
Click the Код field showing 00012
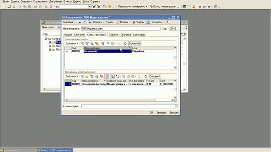173,29
